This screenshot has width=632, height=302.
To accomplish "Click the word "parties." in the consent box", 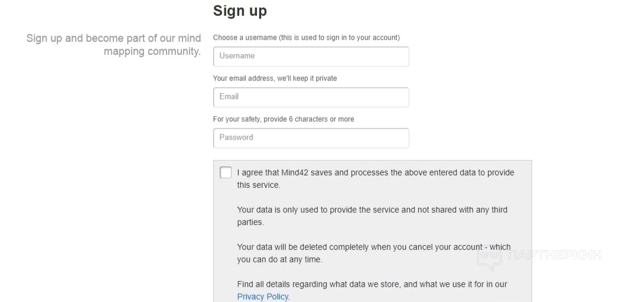I will point(250,222).
